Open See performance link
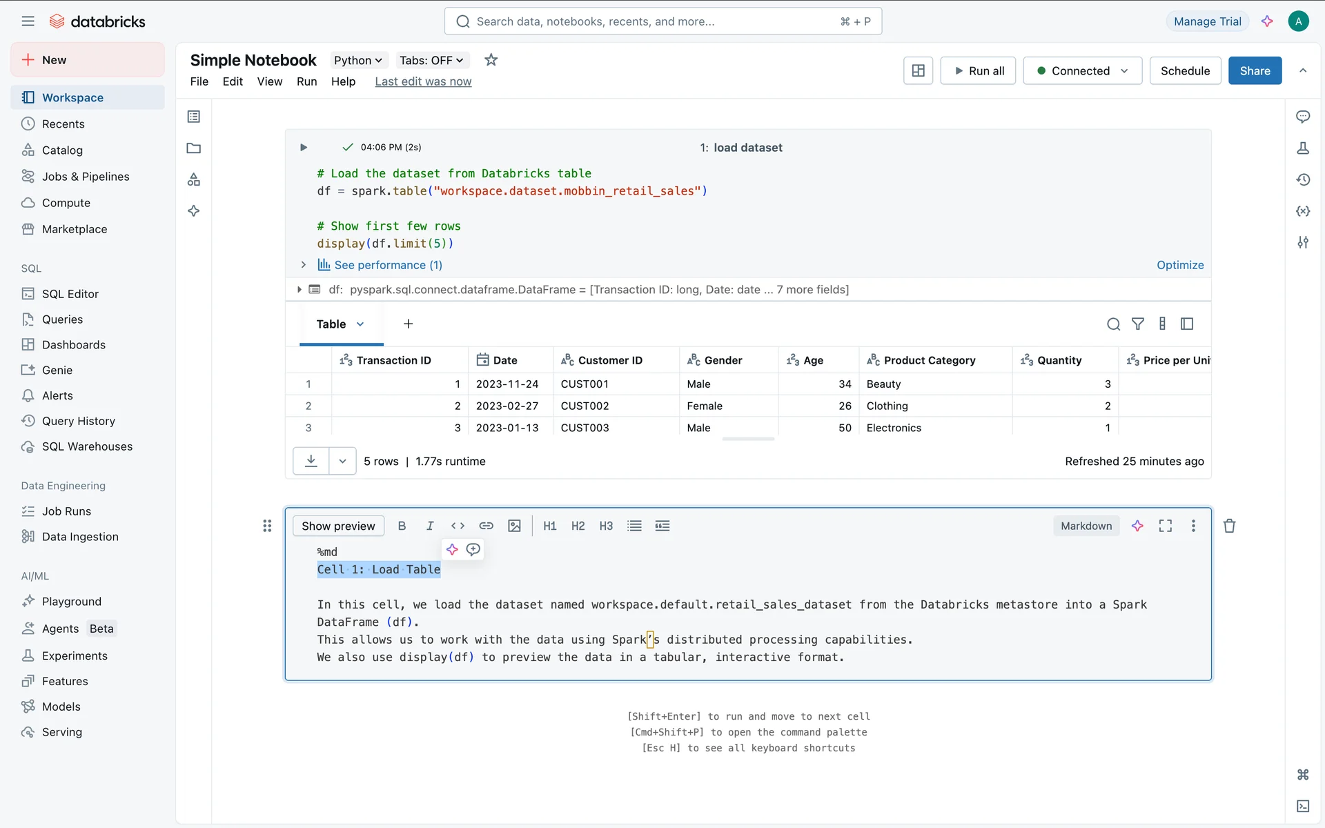 388,265
